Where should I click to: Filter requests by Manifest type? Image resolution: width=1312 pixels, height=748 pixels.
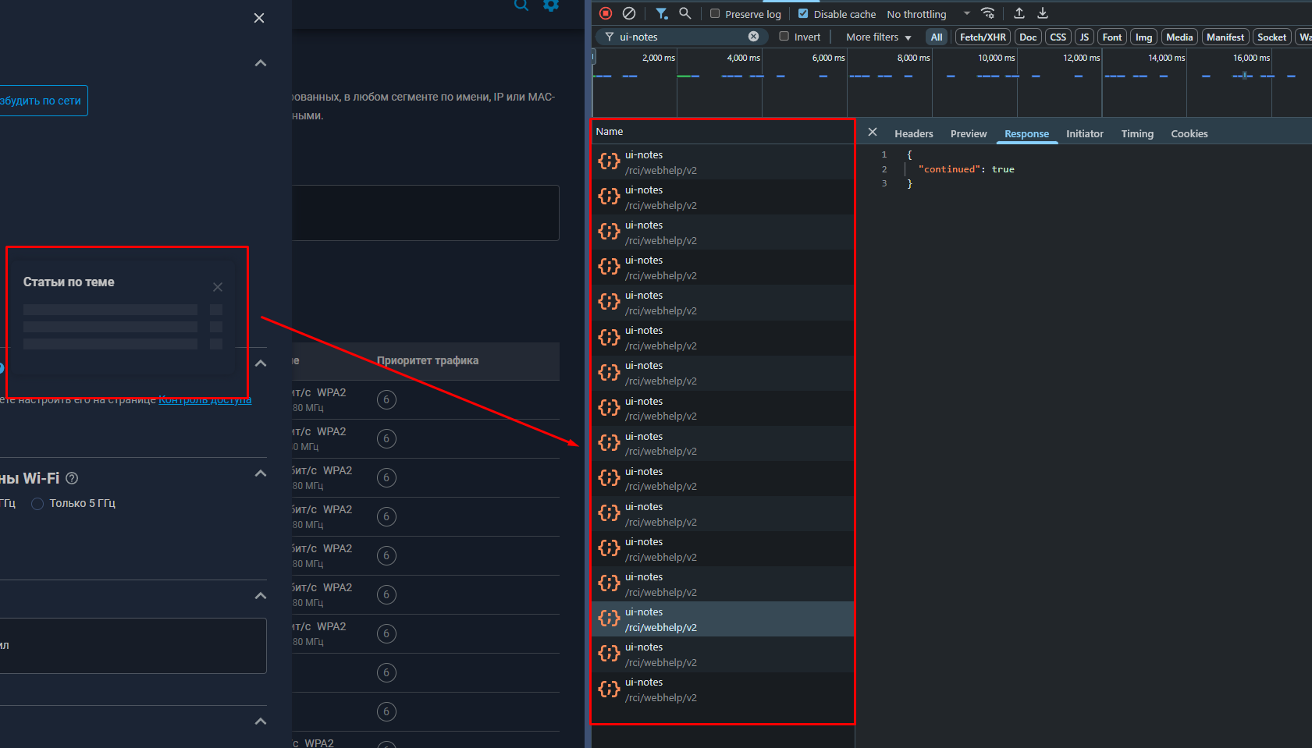tap(1225, 37)
